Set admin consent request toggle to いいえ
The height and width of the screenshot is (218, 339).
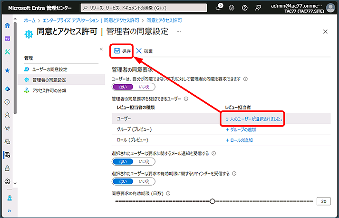pyautogui.click(x=144, y=87)
